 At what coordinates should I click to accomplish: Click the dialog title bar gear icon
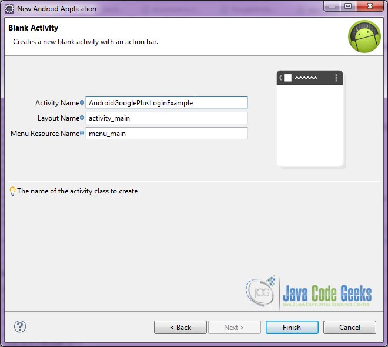point(9,9)
